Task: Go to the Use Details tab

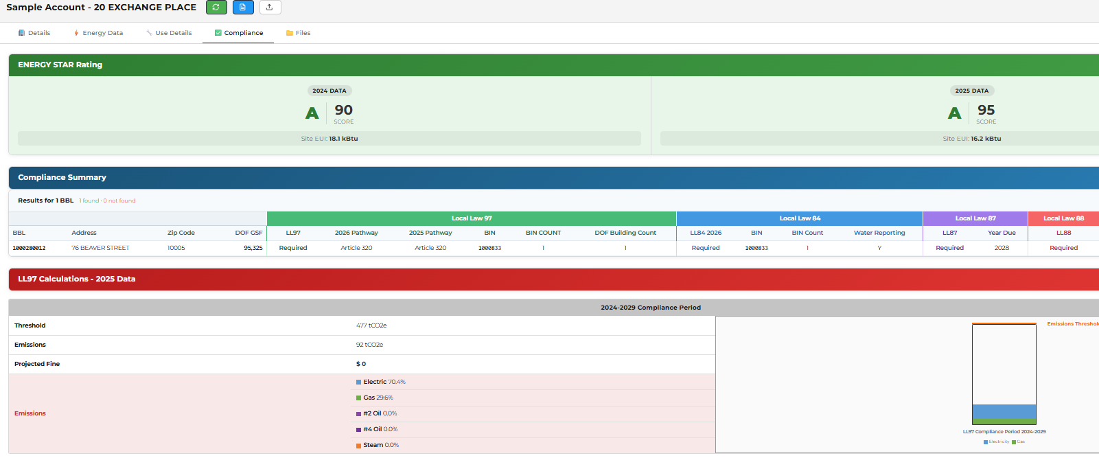Action: pyautogui.click(x=169, y=33)
